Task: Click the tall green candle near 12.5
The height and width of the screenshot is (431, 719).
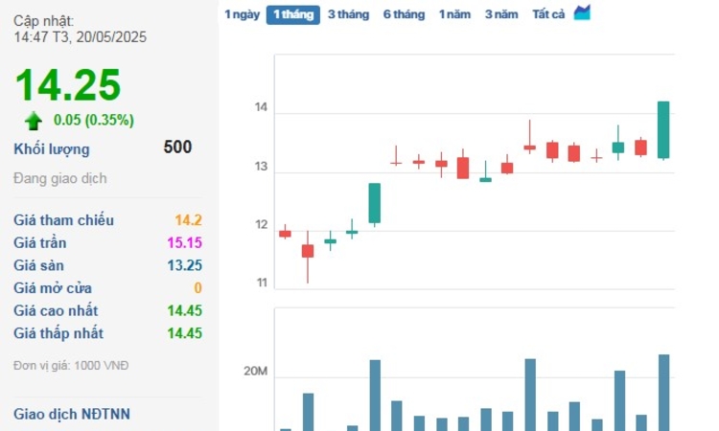Action: [374, 203]
